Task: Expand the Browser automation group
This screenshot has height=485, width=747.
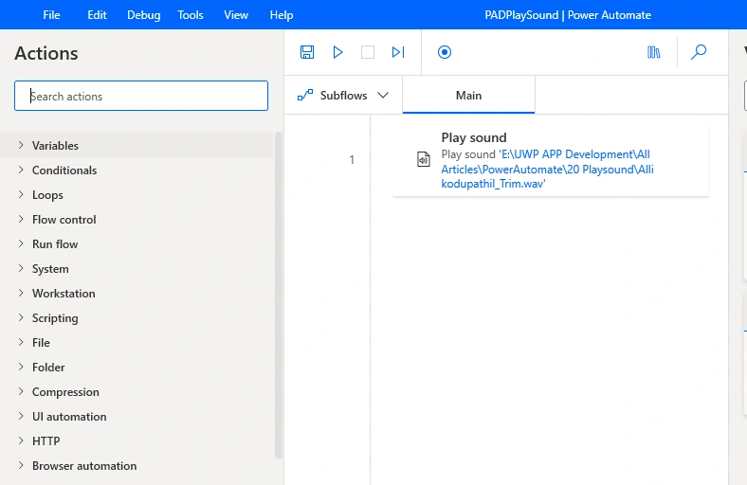Action: coord(137,465)
